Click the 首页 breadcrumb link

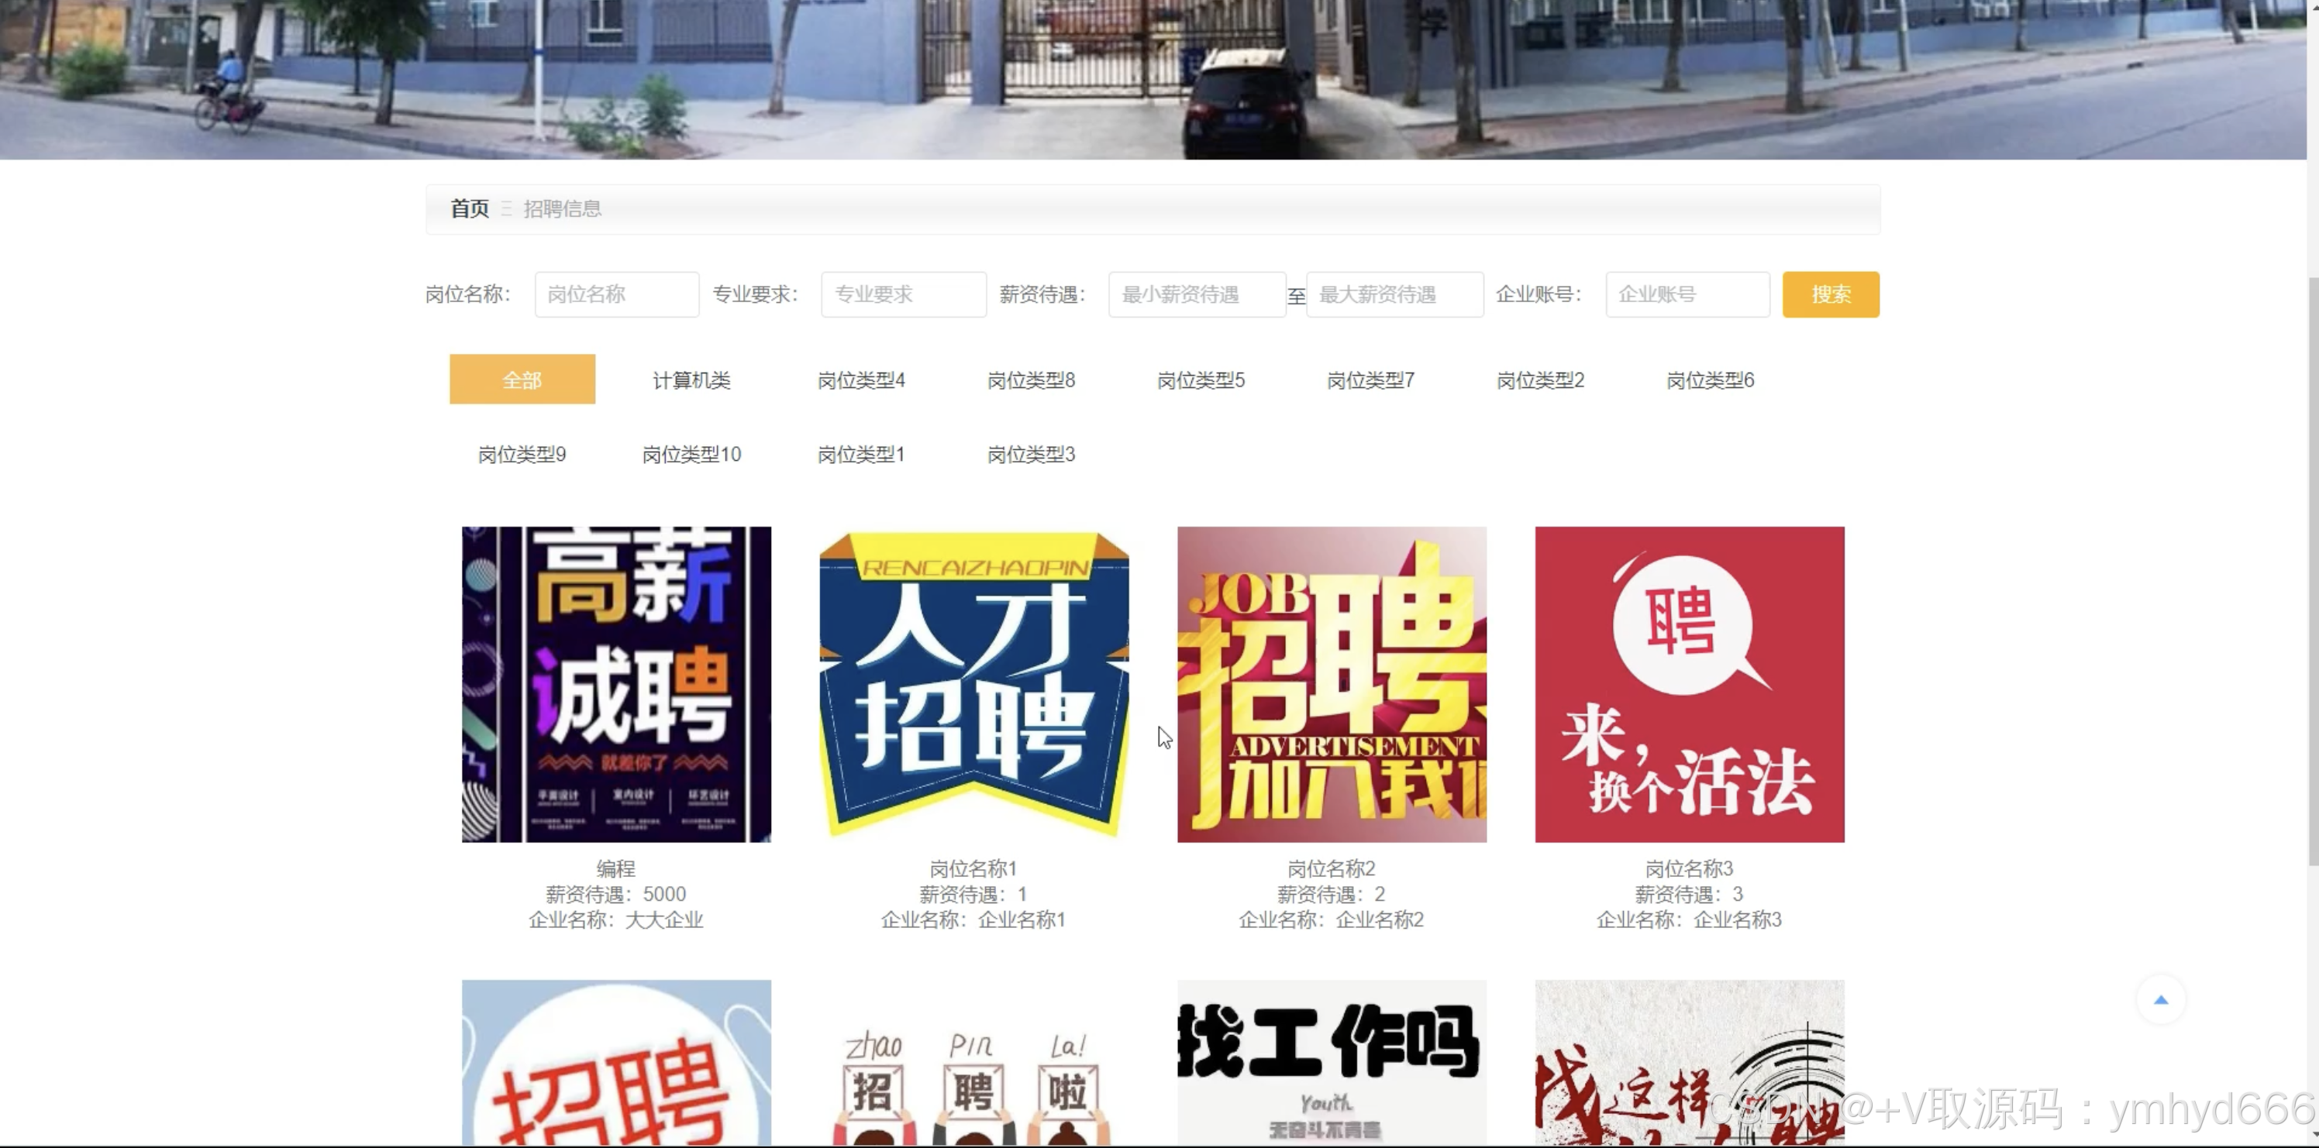pyautogui.click(x=469, y=208)
